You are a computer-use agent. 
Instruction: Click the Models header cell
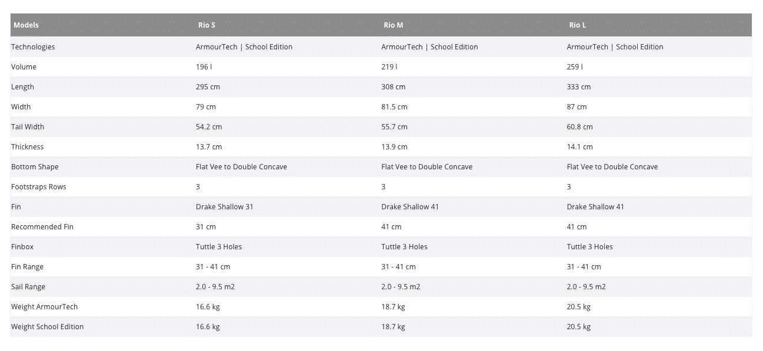(x=26, y=25)
